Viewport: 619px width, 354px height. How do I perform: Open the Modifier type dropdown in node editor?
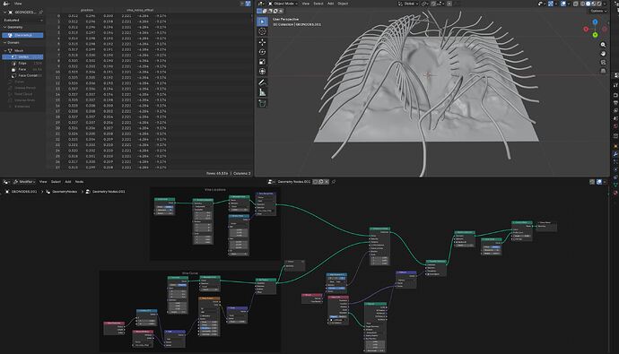24,182
